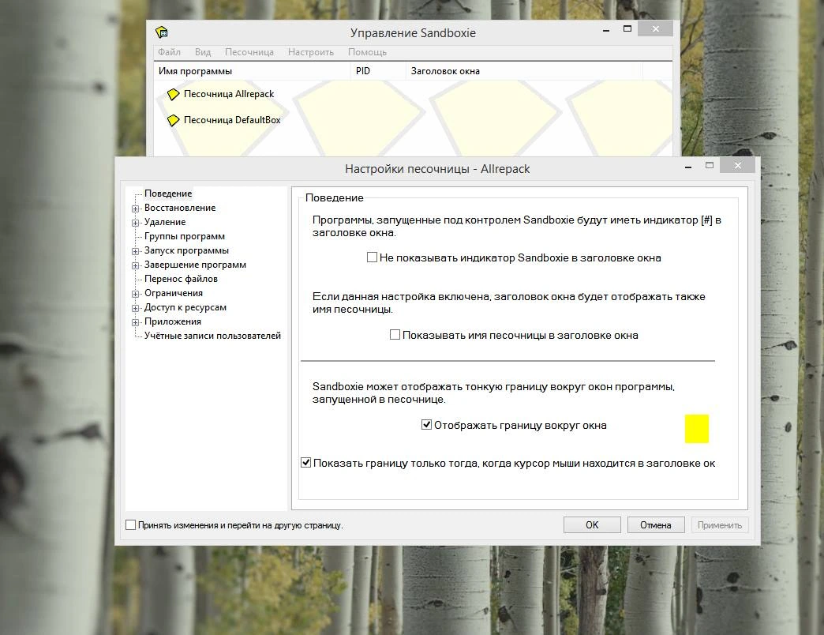Expand the Доступ к ресурсам node
The height and width of the screenshot is (635, 824).
[135, 308]
